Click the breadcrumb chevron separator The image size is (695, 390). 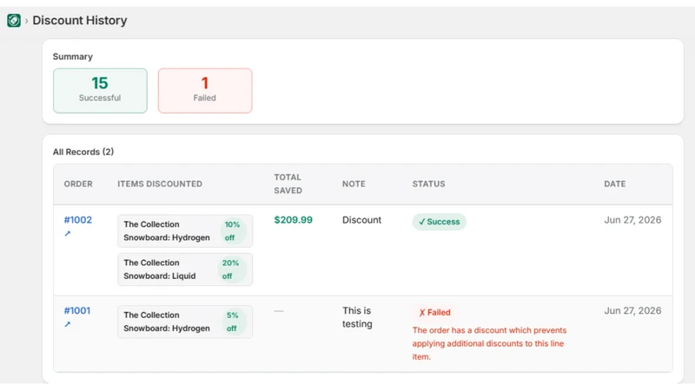coord(27,21)
